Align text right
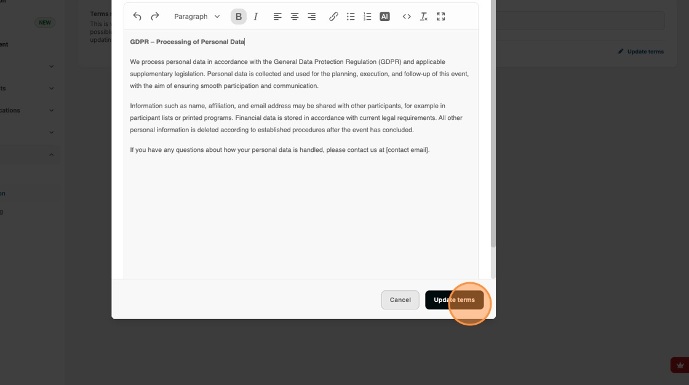 [311, 16]
